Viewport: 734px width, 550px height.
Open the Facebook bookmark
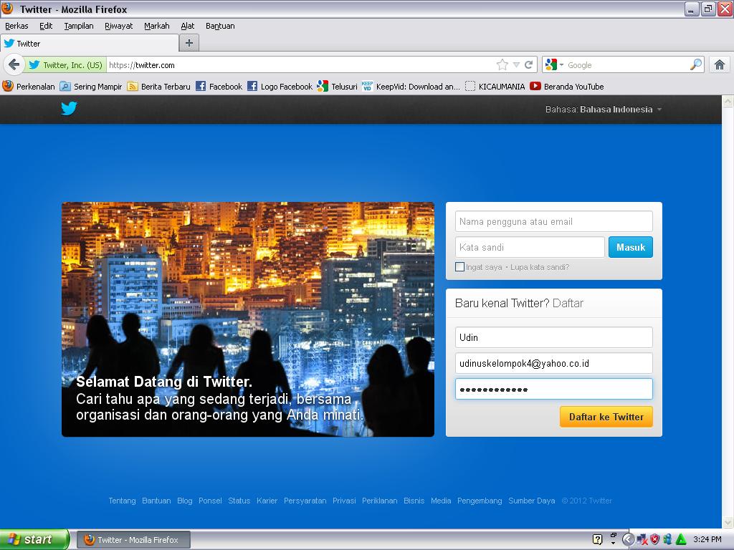click(219, 86)
